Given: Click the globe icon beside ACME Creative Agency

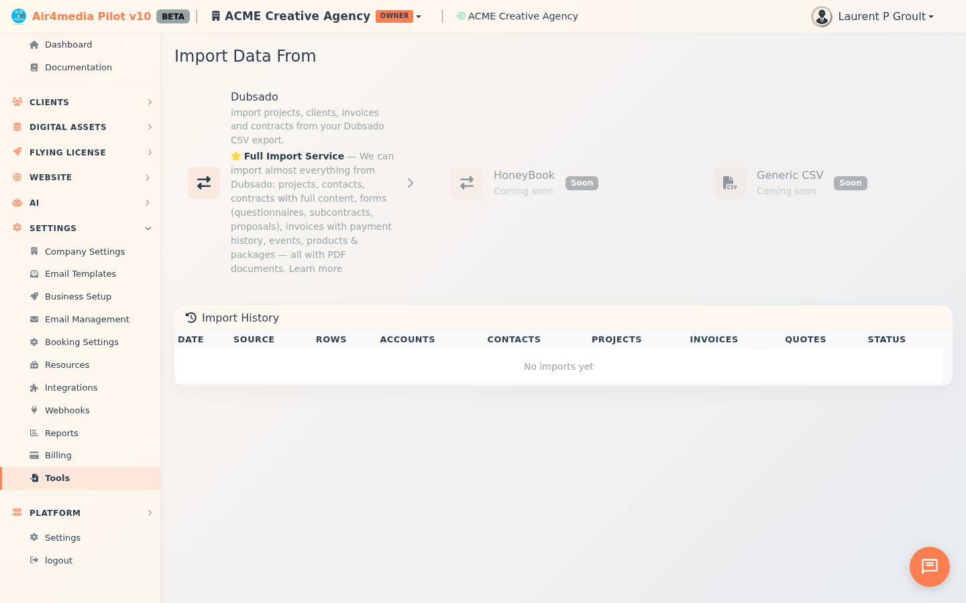Looking at the screenshot, I should (x=461, y=16).
